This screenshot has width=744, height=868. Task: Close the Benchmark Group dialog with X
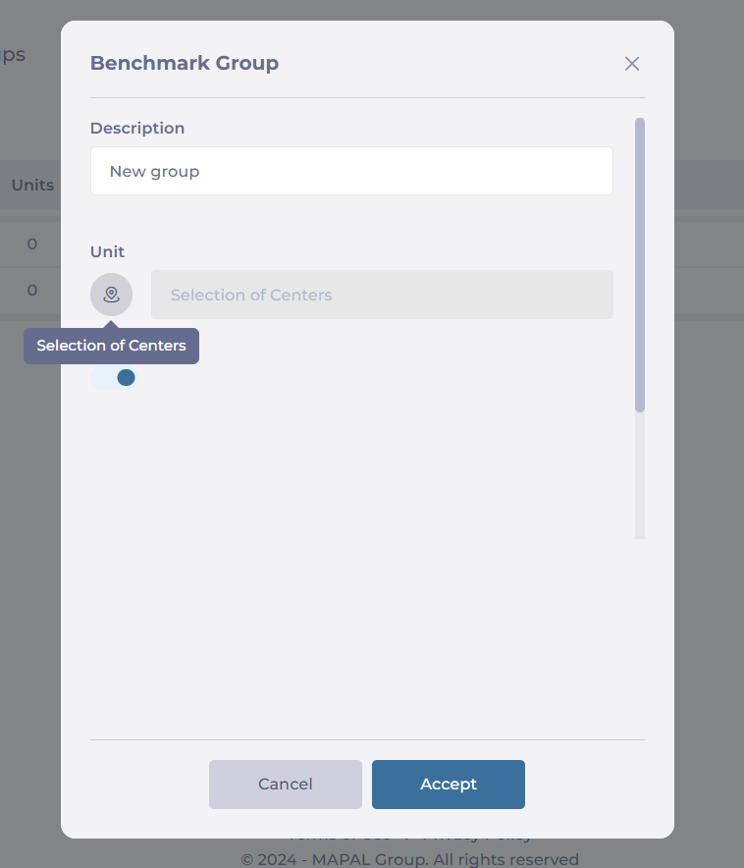point(632,64)
